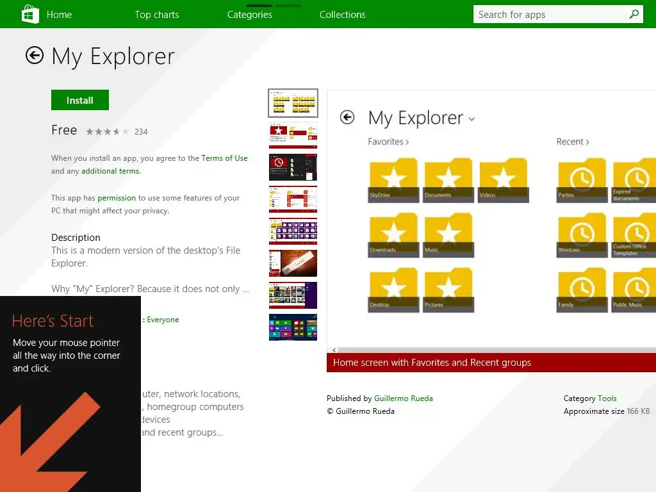Click the back arrow inside the screenshot preview
This screenshot has height=492, width=656.
tap(347, 117)
